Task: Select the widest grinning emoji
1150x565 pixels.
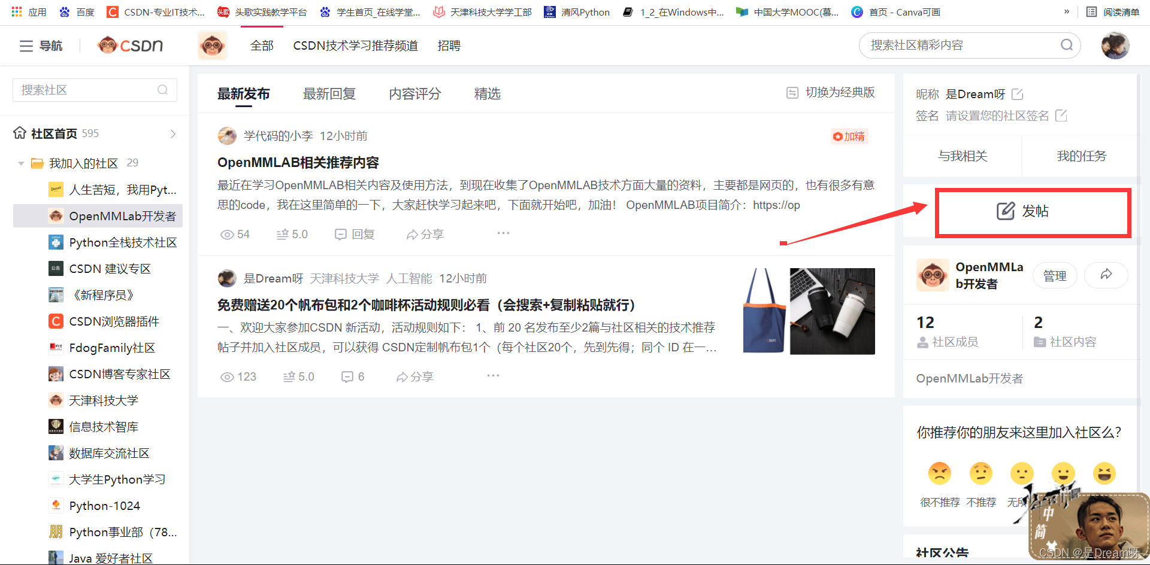Action: click(1104, 473)
